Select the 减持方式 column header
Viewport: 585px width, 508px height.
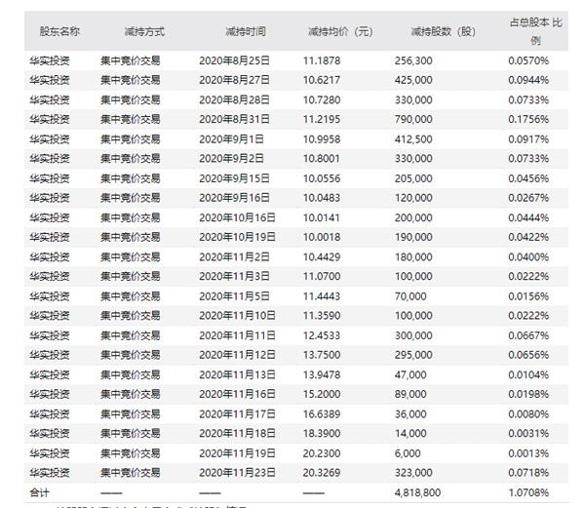pyautogui.click(x=144, y=32)
